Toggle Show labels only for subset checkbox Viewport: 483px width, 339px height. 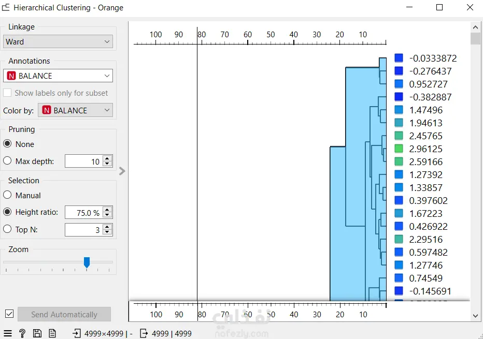(7, 93)
